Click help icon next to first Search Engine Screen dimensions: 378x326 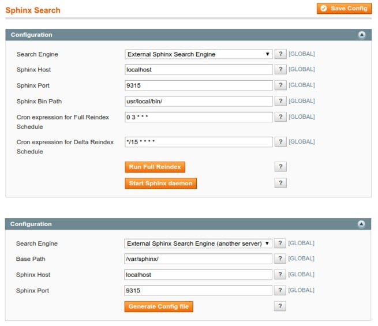[x=280, y=54]
